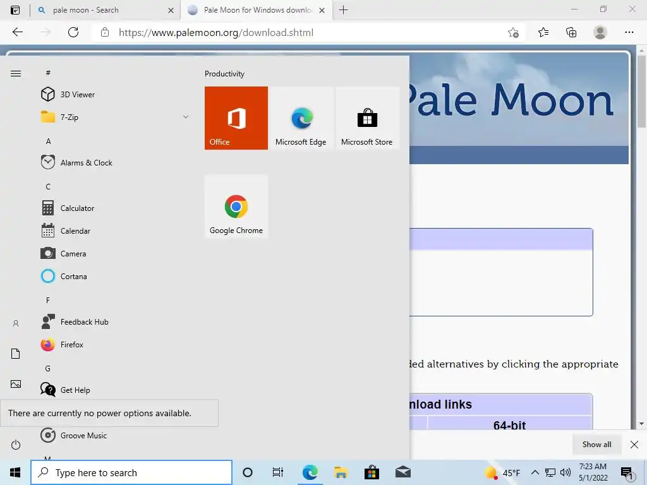The image size is (647, 485).
Task: Open Get Help app
Action: click(116, 390)
